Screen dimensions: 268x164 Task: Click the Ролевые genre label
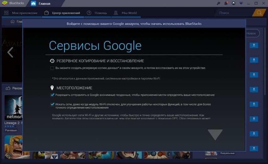click(x=11, y=130)
